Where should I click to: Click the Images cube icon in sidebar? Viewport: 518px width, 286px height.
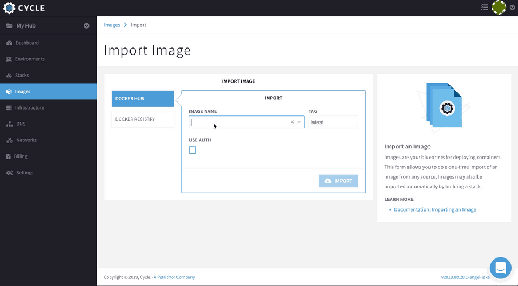click(9, 92)
